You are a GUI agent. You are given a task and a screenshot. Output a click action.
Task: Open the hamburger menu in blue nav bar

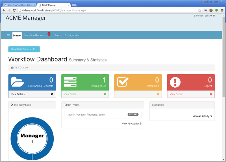[x=8, y=35]
